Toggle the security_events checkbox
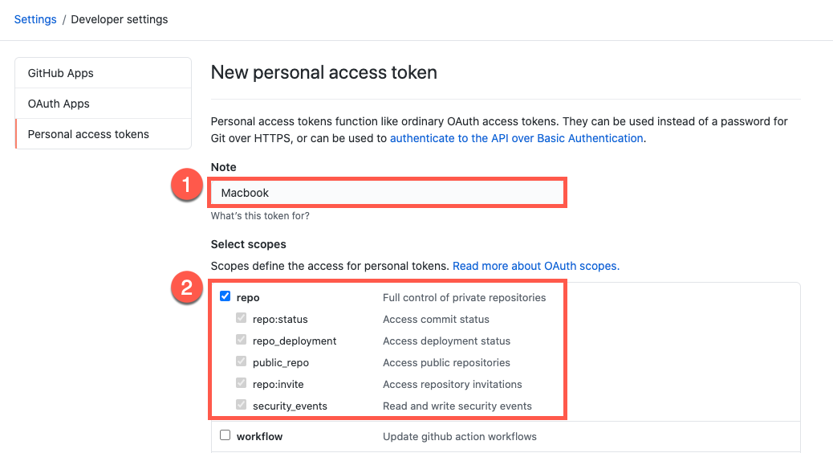833x453 pixels. [242, 405]
